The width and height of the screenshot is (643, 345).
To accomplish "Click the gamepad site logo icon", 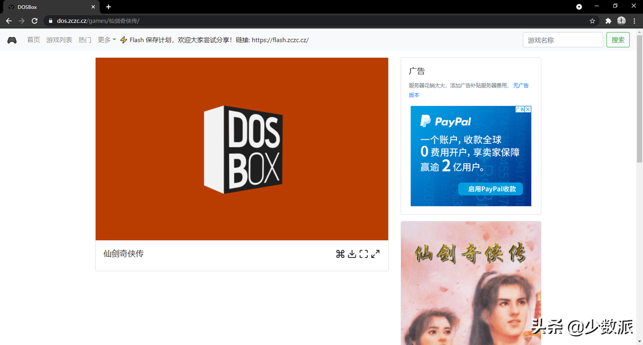I will [12, 40].
